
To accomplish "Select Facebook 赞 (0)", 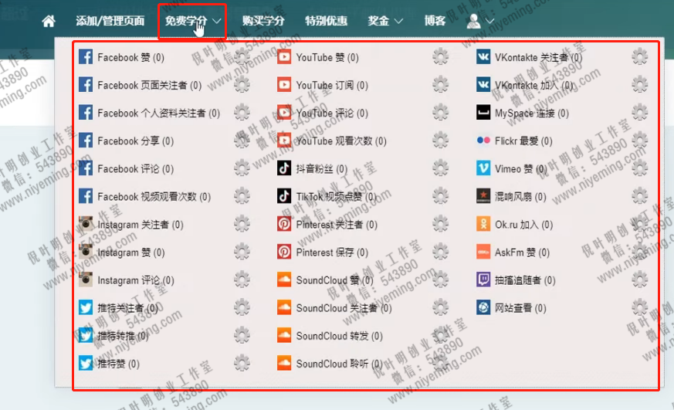I will click(130, 57).
